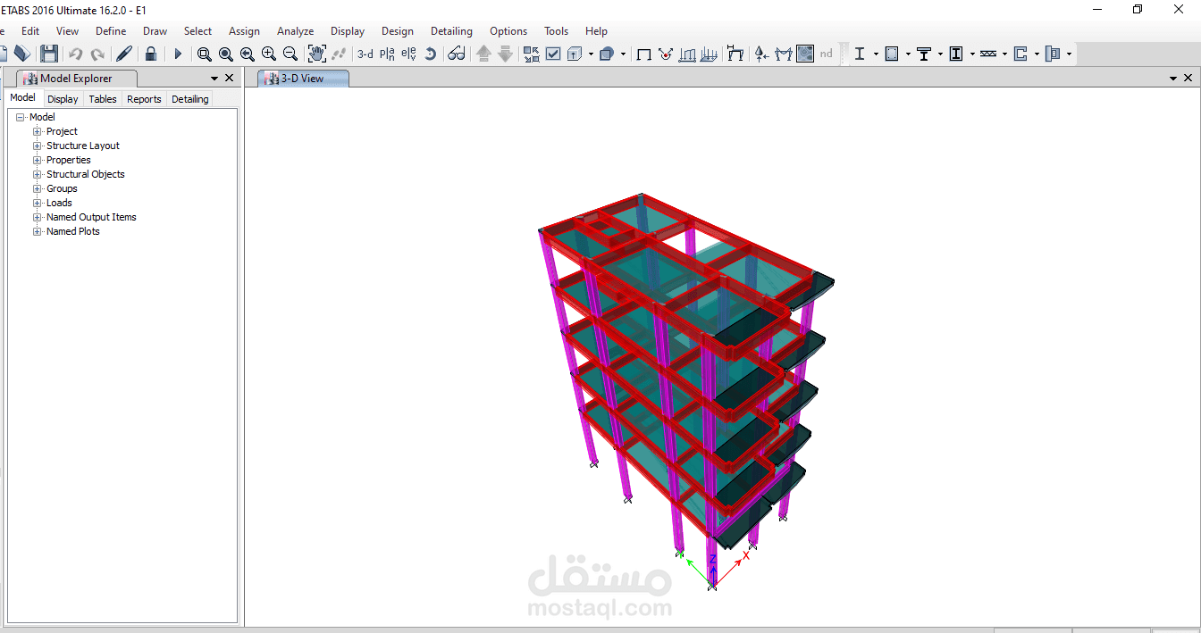Open dropdown next to I-beam design icon
The image size is (1201, 633).
point(876,54)
